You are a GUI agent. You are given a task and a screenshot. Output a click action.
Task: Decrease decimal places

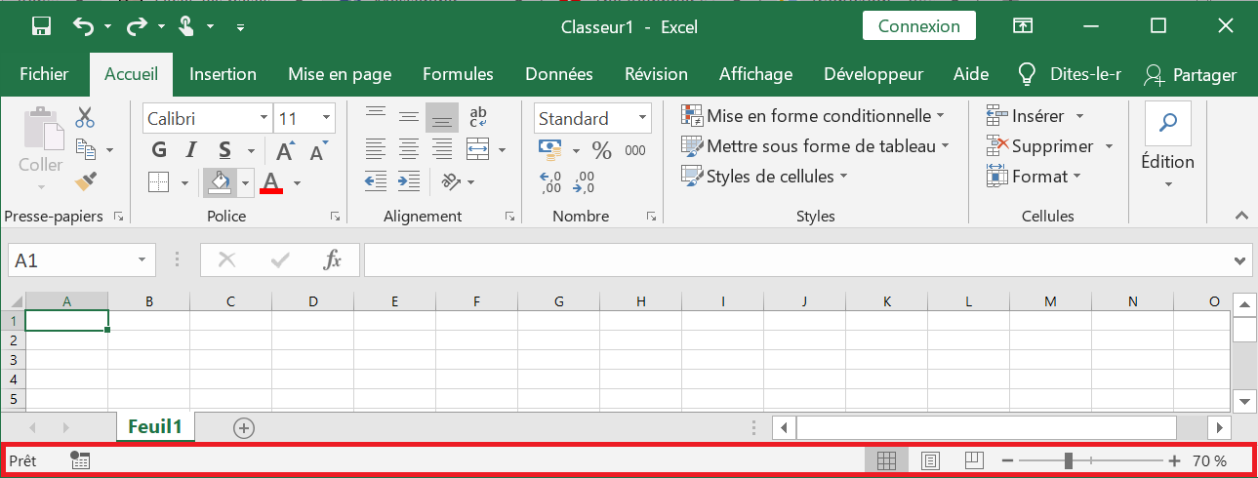pos(585,181)
